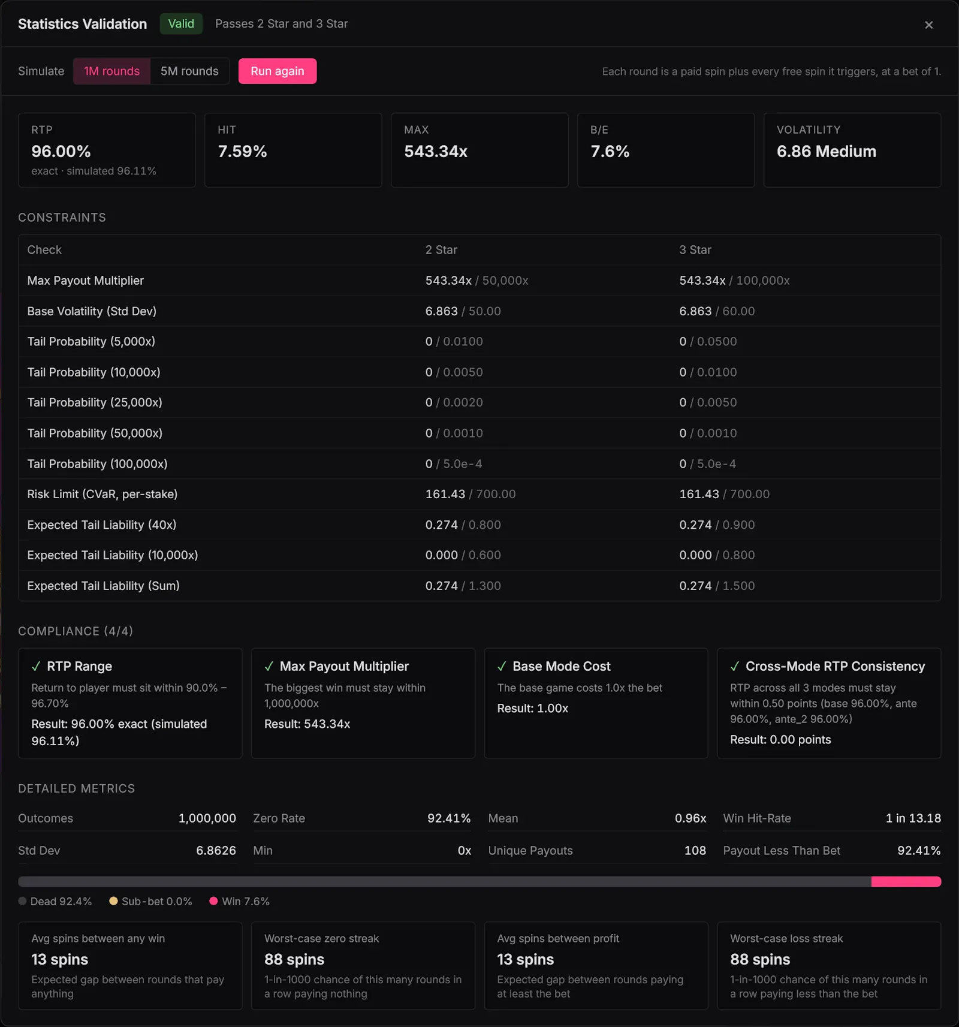Select the Tail Probability (25,000x) row label
This screenshot has height=1027, width=959.
click(95, 402)
